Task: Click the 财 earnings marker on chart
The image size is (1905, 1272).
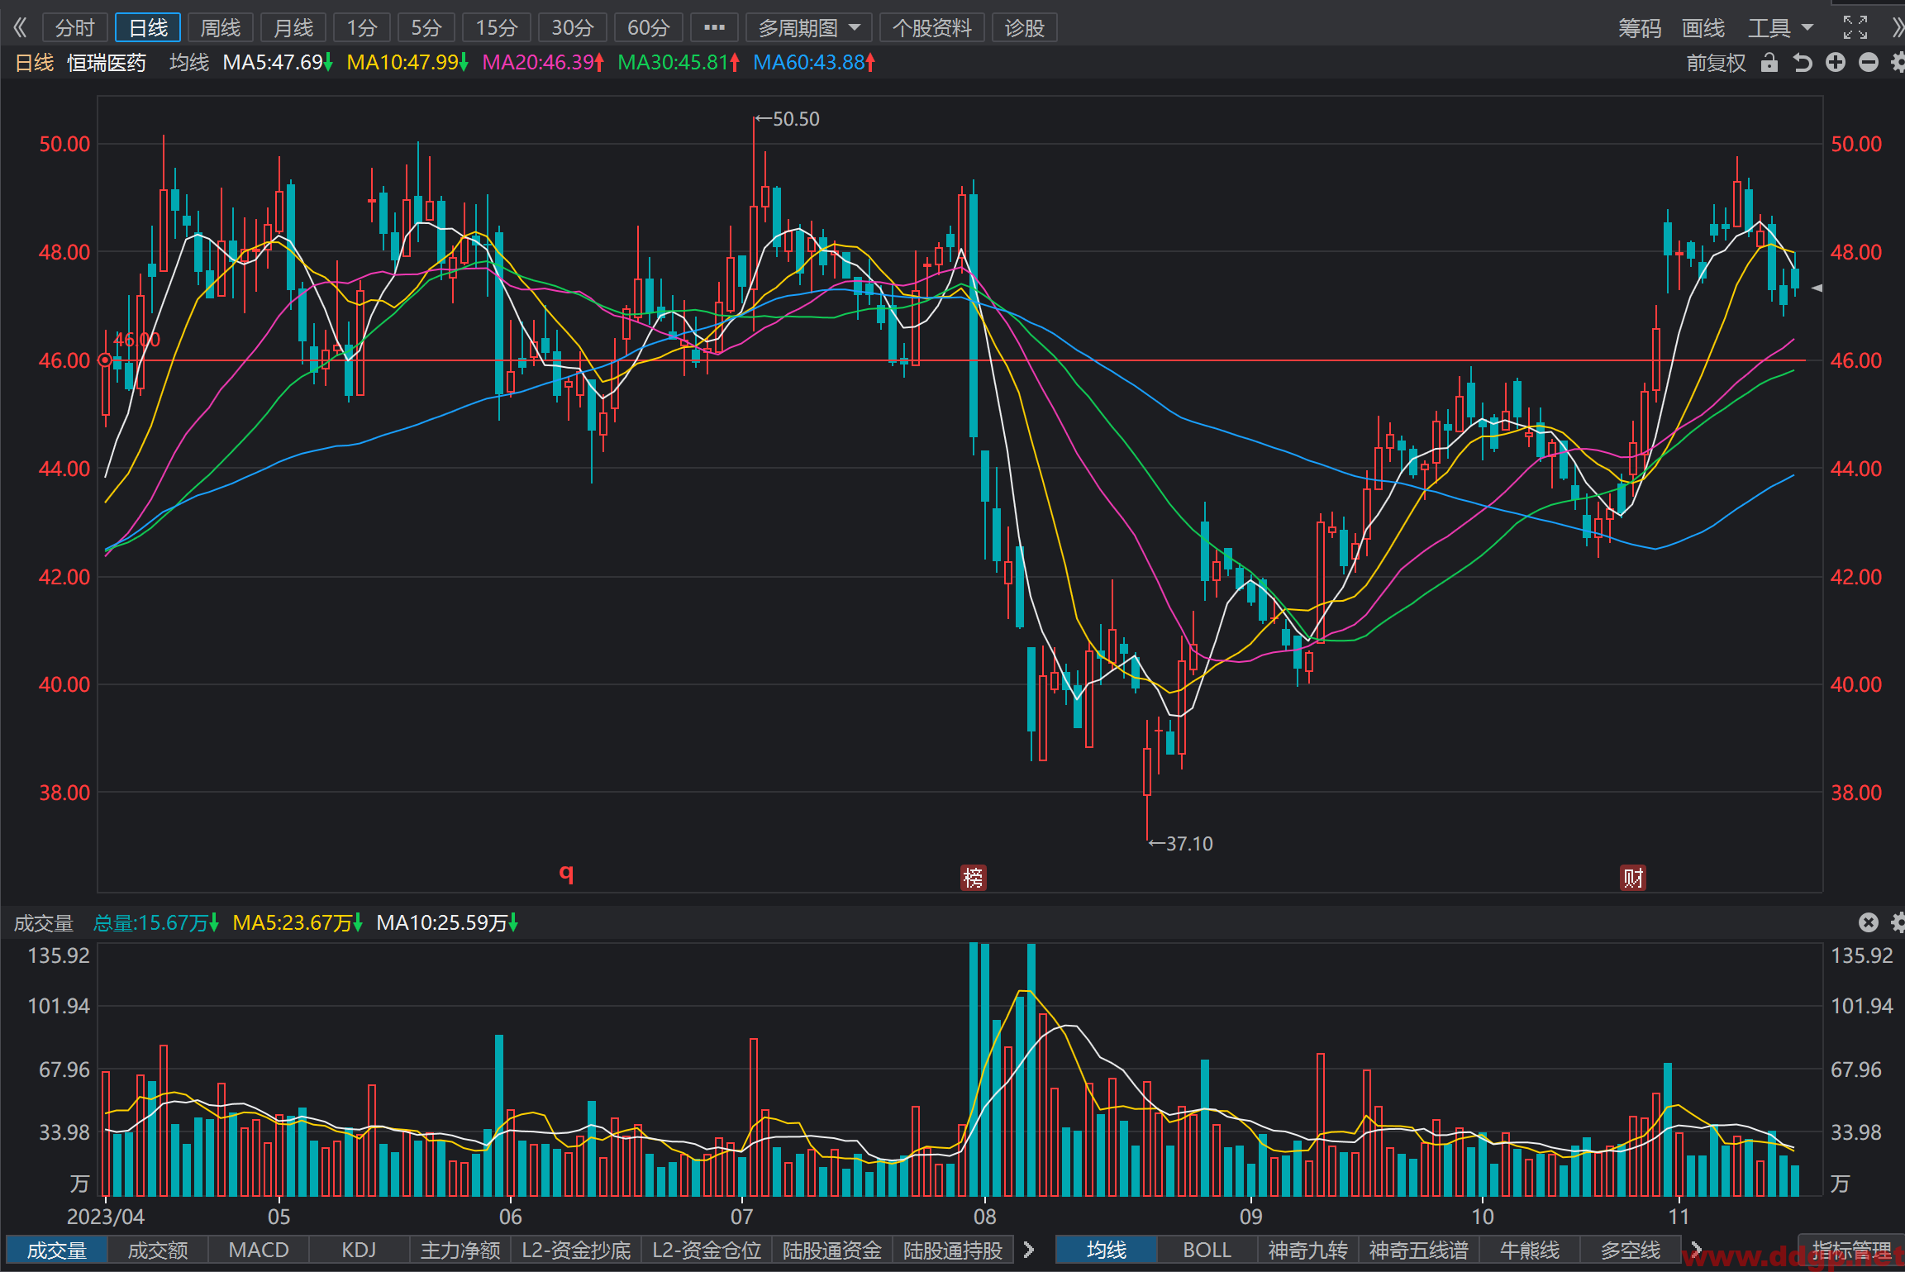Action: (1632, 878)
